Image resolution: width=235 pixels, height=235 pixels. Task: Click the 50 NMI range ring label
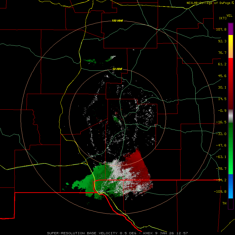(x=117, y=69)
